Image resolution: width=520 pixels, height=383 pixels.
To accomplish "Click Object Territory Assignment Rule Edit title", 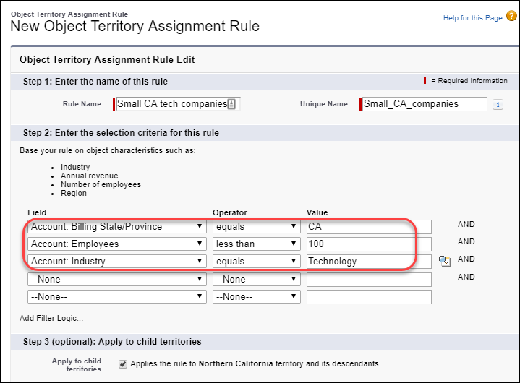I will 107,60.
